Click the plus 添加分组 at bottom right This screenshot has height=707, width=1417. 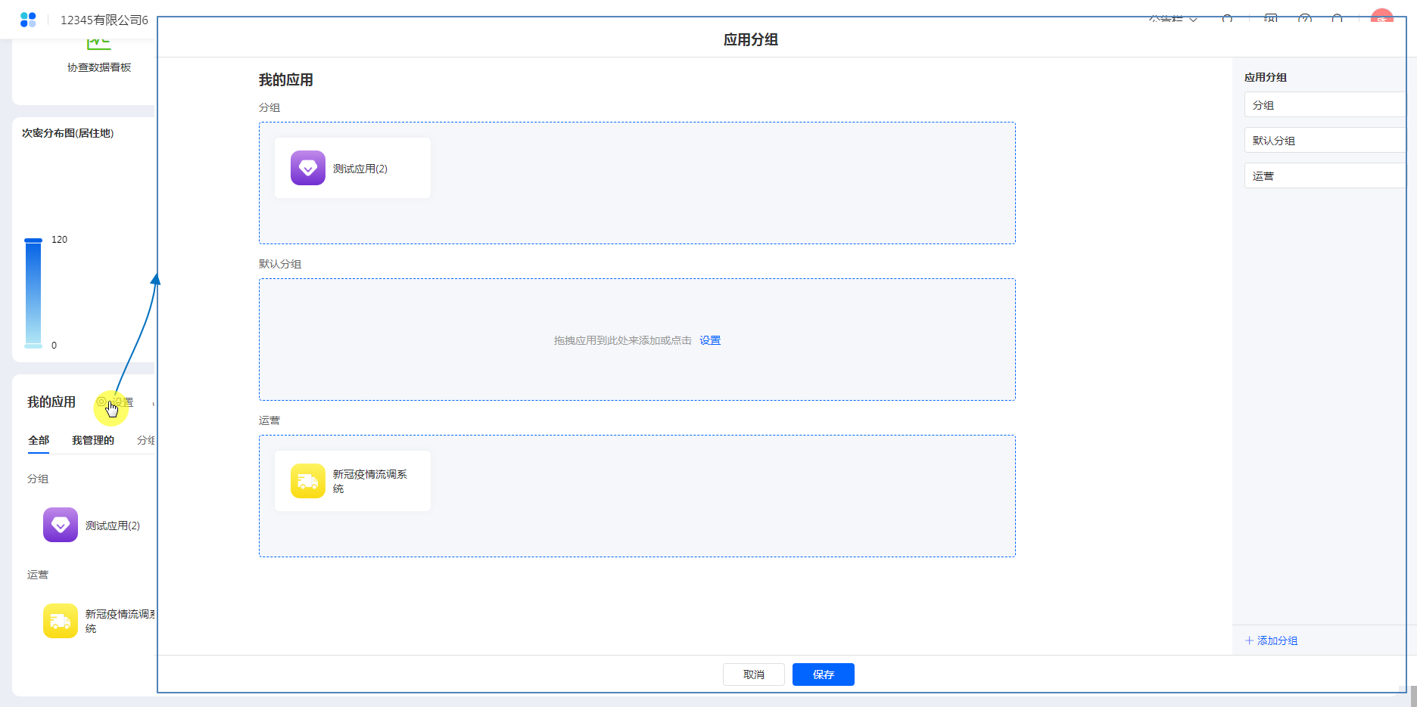(1272, 640)
